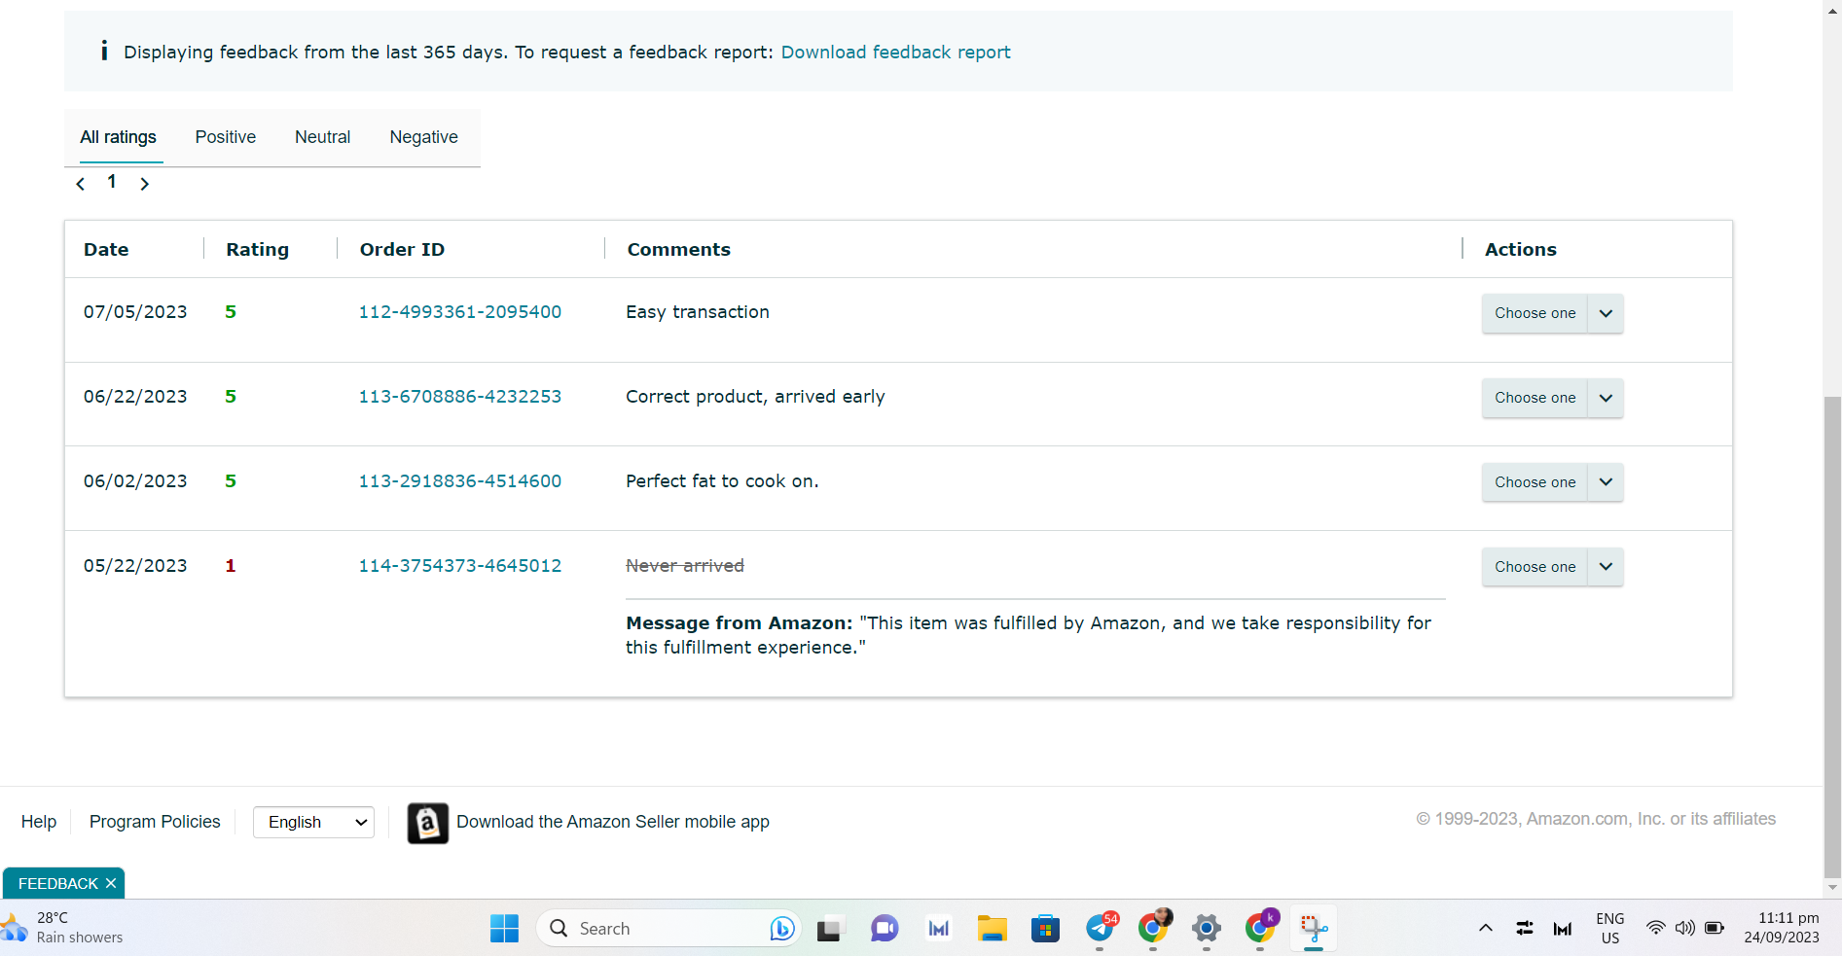Click the Rating column header
Viewport: 1842px width, 956px height.
pyautogui.click(x=258, y=250)
